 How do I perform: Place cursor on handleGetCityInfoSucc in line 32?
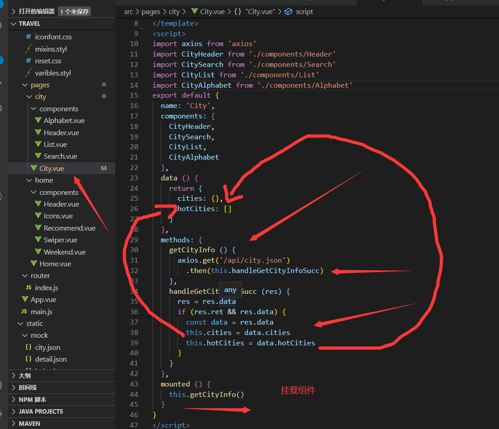275,271
